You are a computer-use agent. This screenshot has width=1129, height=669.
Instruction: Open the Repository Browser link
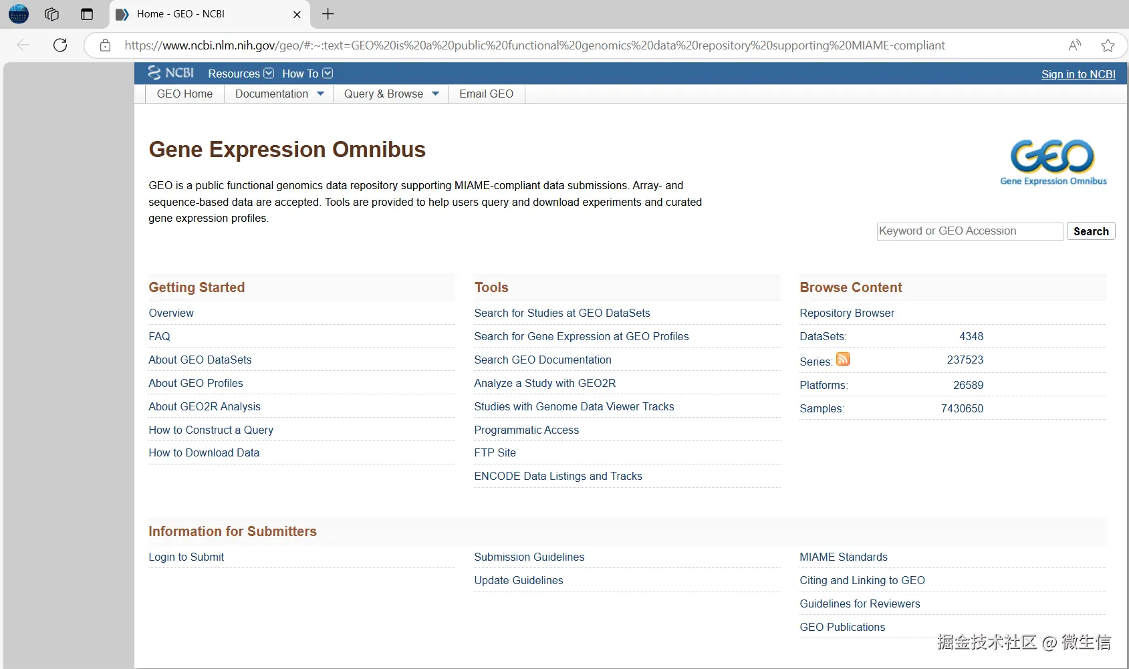click(847, 313)
